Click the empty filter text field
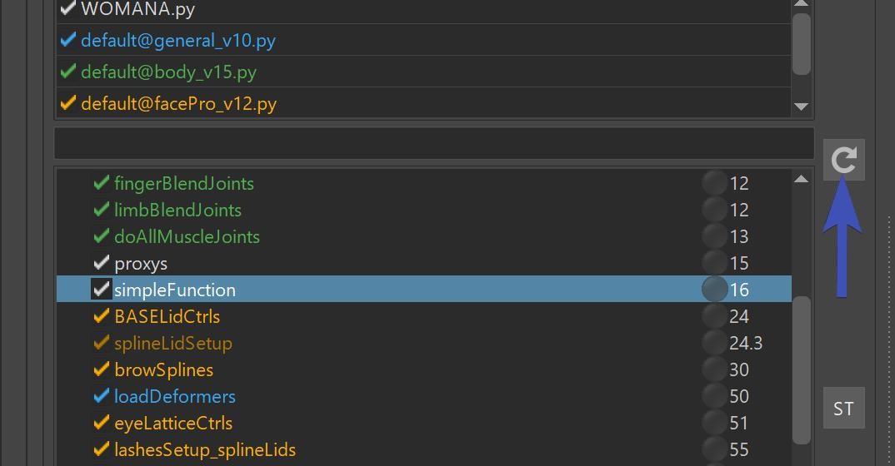 pos(434,143)
